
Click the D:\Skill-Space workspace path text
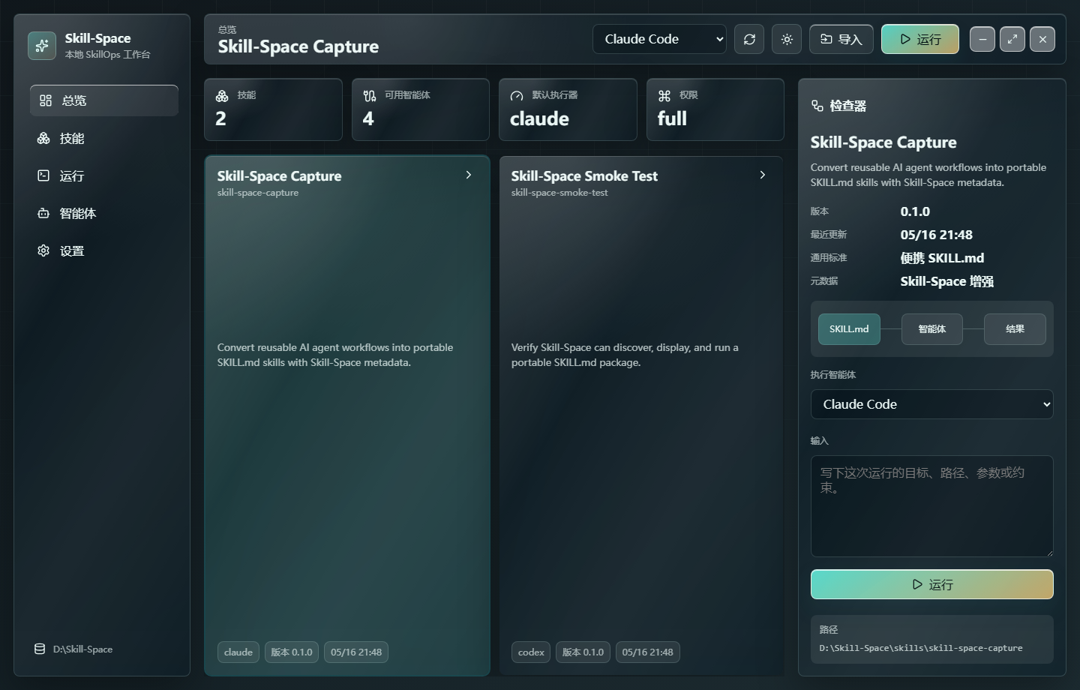82,649
